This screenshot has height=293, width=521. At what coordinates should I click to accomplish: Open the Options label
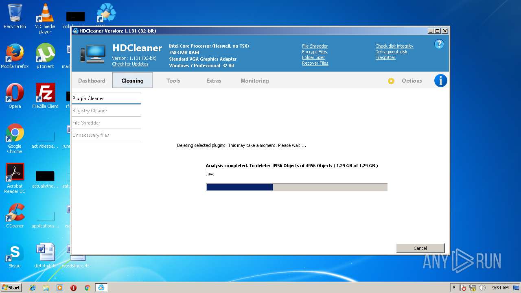(x=412, y=81)
